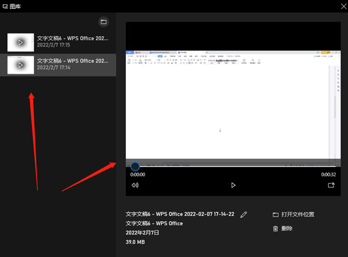Click the 打开文件位置 folder icon

pos(275,215)
